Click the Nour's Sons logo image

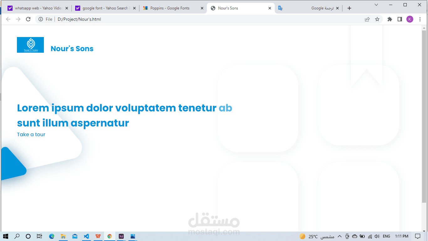coord(30,45)
